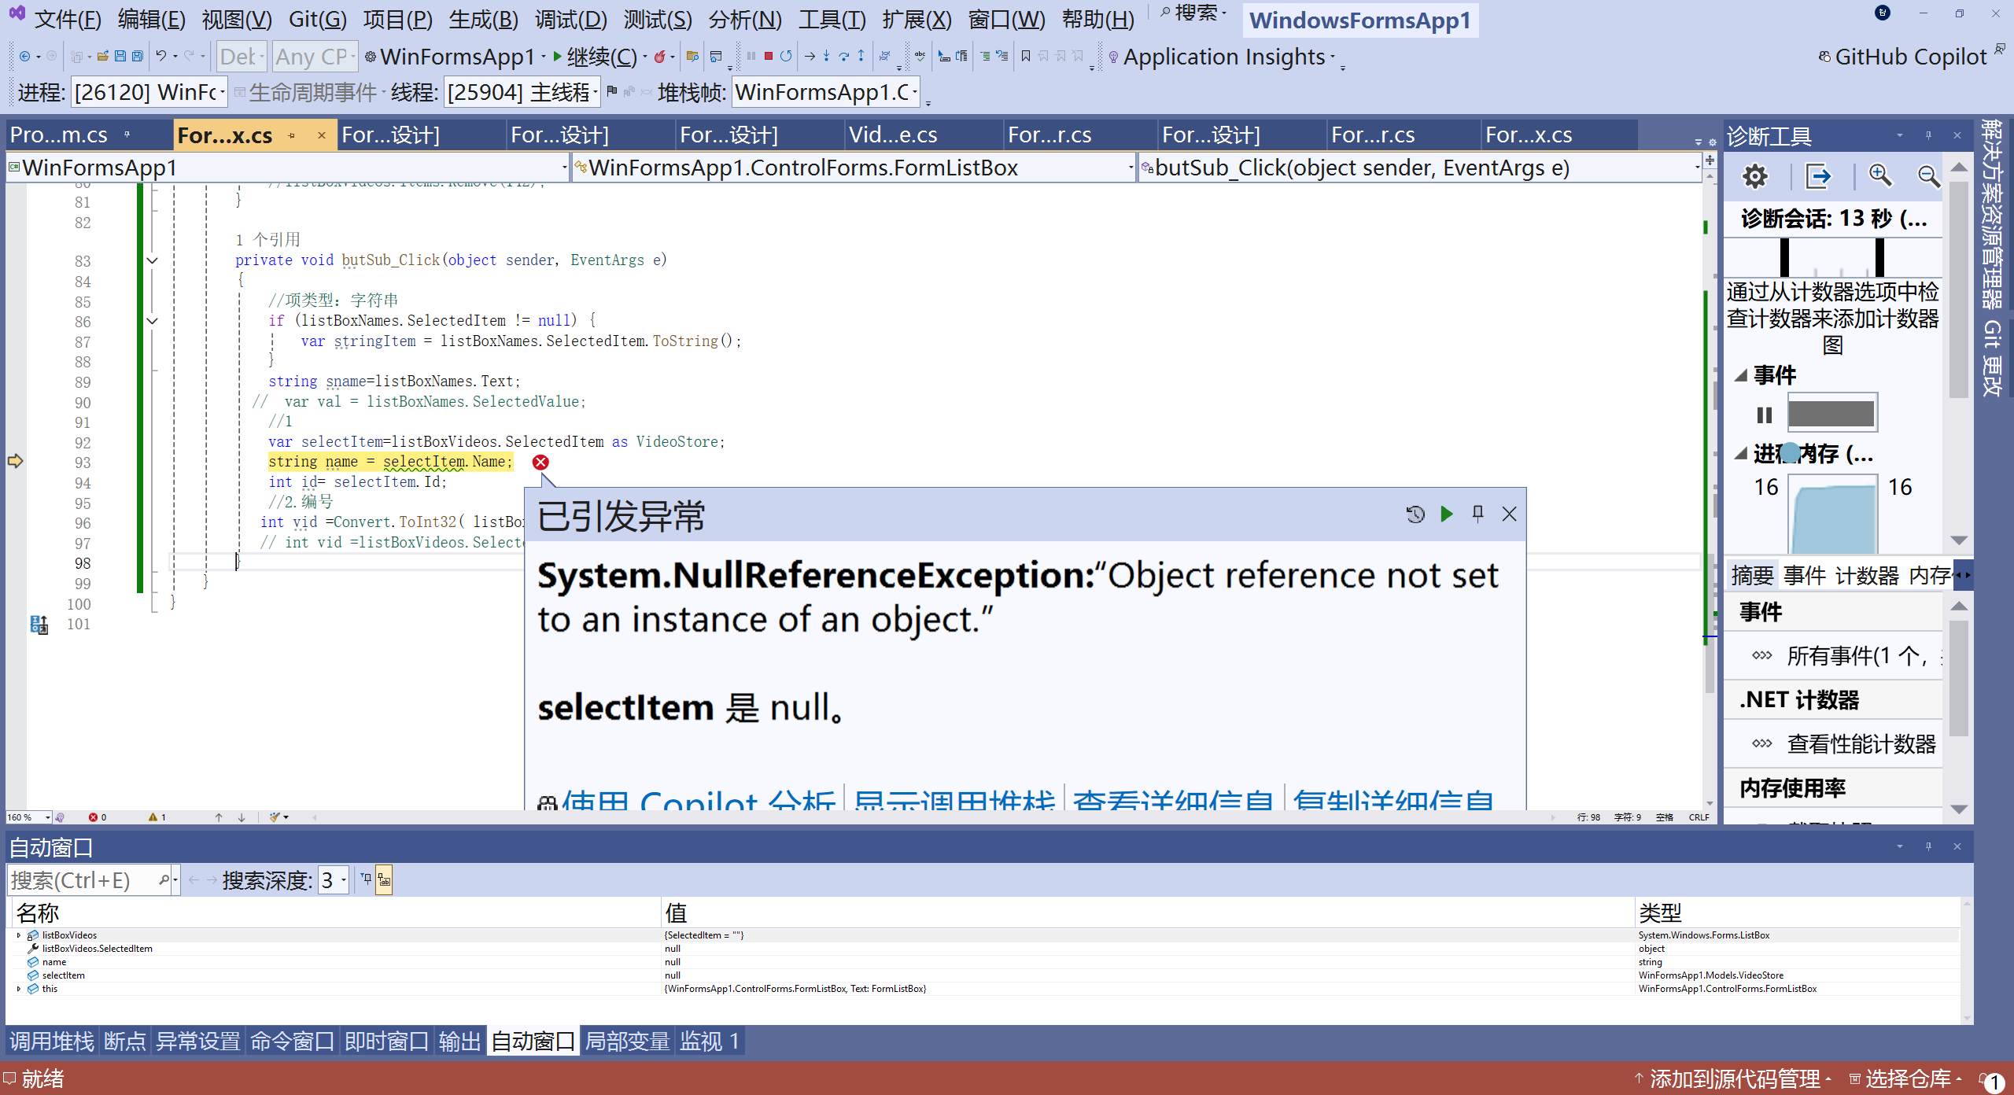The width and height of the screenshot is (2014, 1095).
Task: Click the green continue arrow in exception popup
Action: (x=1446, y=514)
